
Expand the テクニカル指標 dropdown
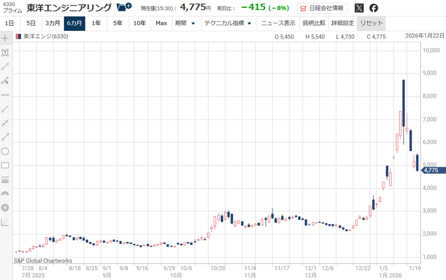tap(228, 23)
